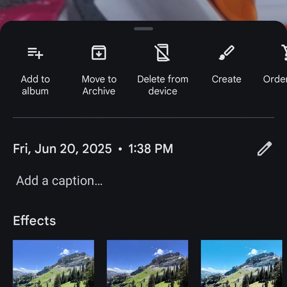The width and height of the screenshot is (287, 287).
Task: Select the second effect thumbnail
Action: [148, 263]
